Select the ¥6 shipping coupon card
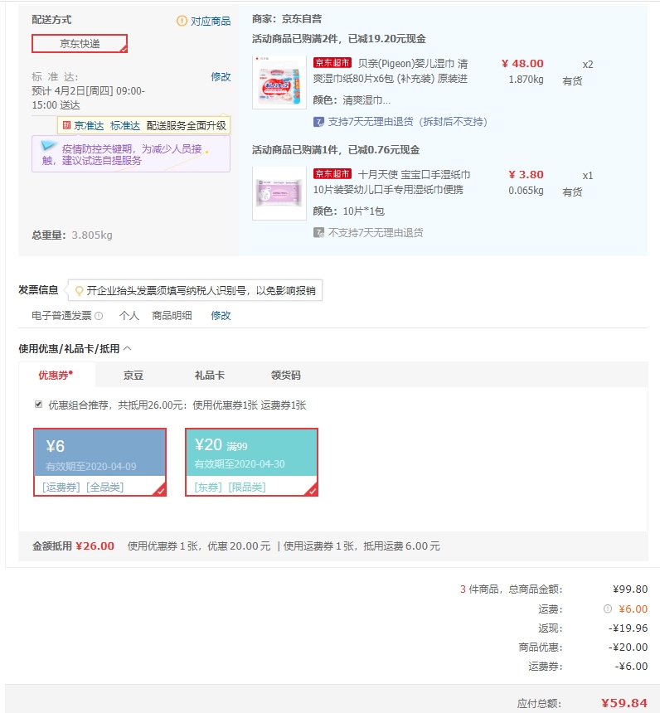Screen dimensions: 660x713 point(99,462)
